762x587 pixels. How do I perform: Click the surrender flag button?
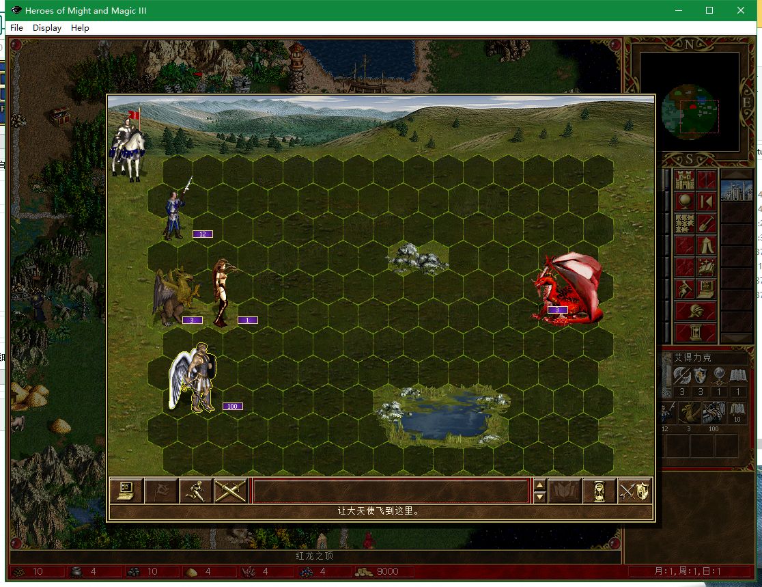pos(161,490)
